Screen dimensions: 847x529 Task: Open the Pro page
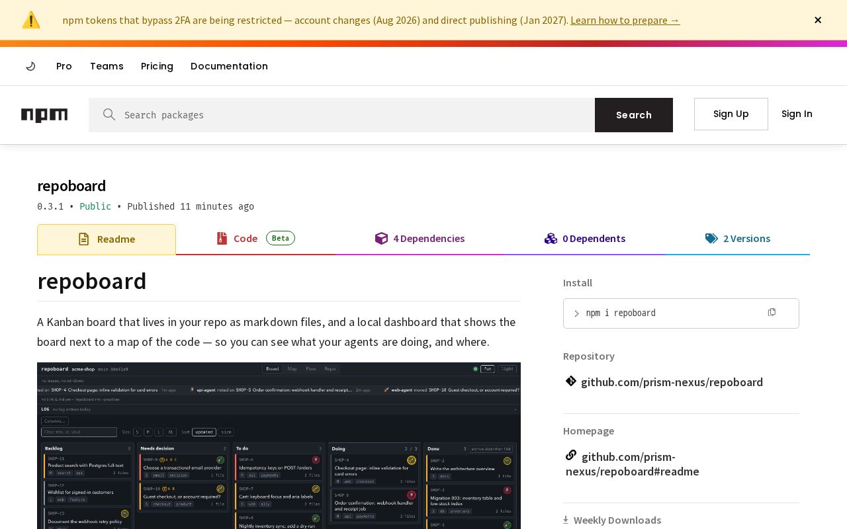(64, 66)
